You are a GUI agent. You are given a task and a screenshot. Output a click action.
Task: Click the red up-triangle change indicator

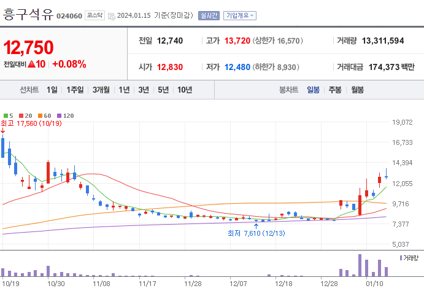click(x=32, y=64)
